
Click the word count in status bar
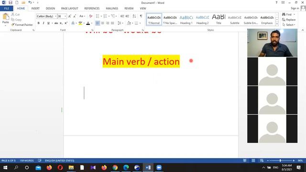[27, 161]
